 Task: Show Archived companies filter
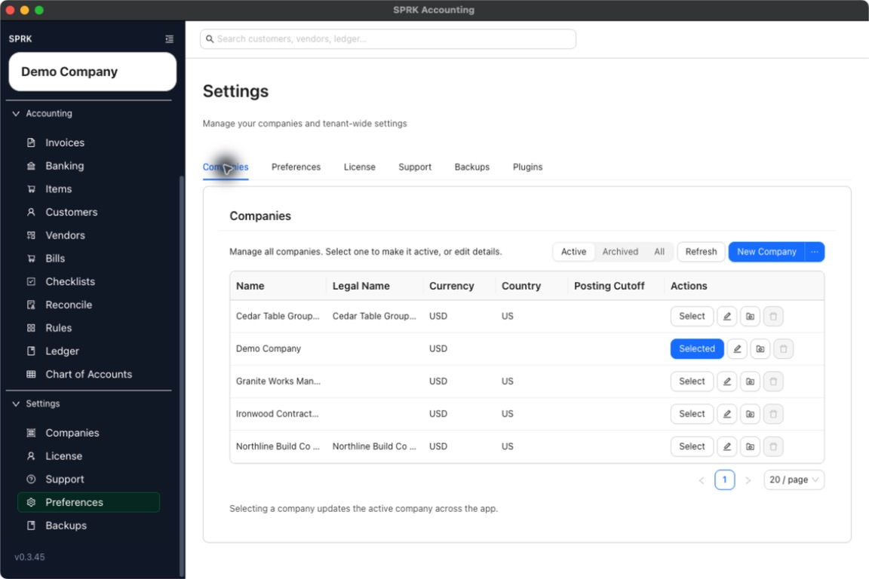[620, 252]
